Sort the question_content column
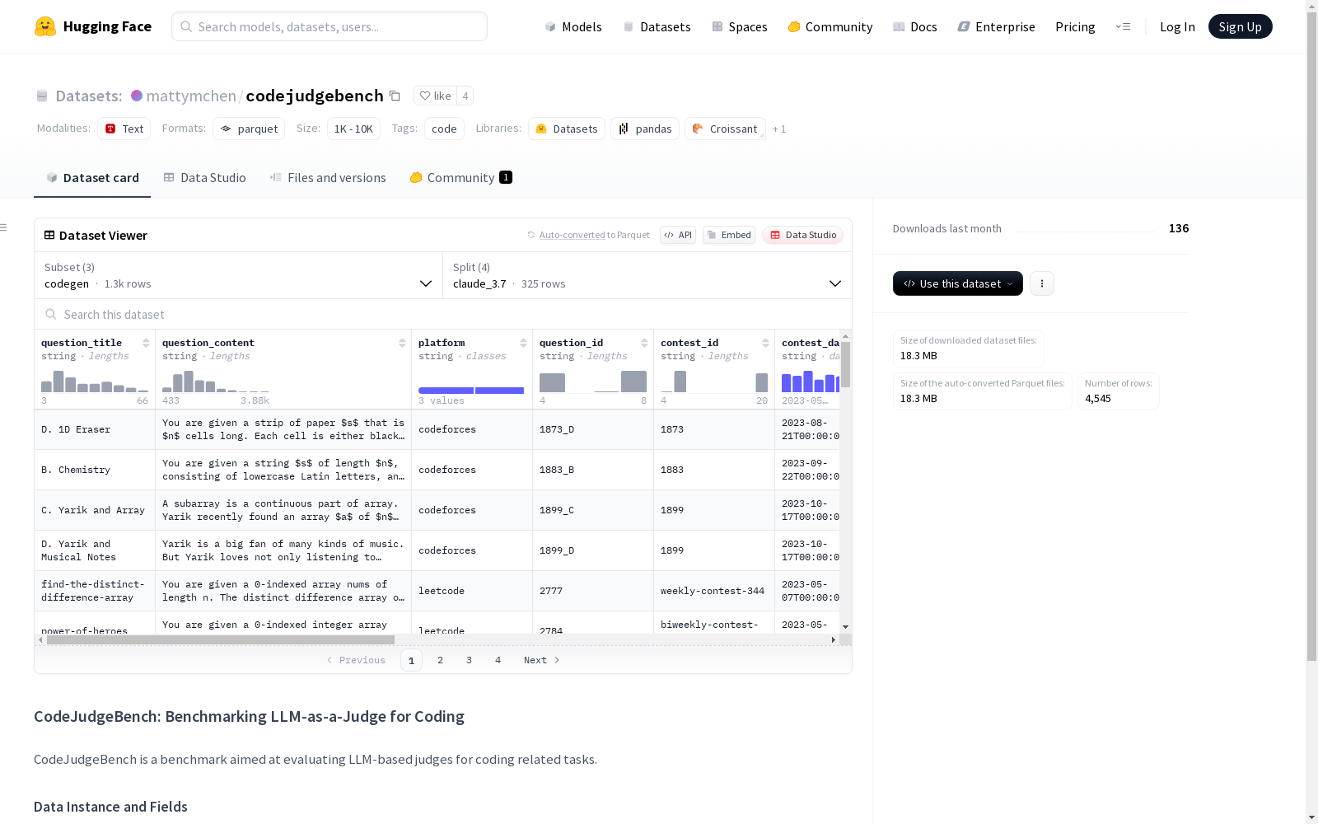This screenshot has width=1318, height=824. coord(402,343)
